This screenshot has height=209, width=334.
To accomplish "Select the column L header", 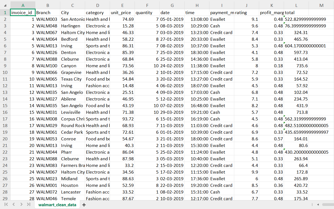I will (x=296, y=5).
